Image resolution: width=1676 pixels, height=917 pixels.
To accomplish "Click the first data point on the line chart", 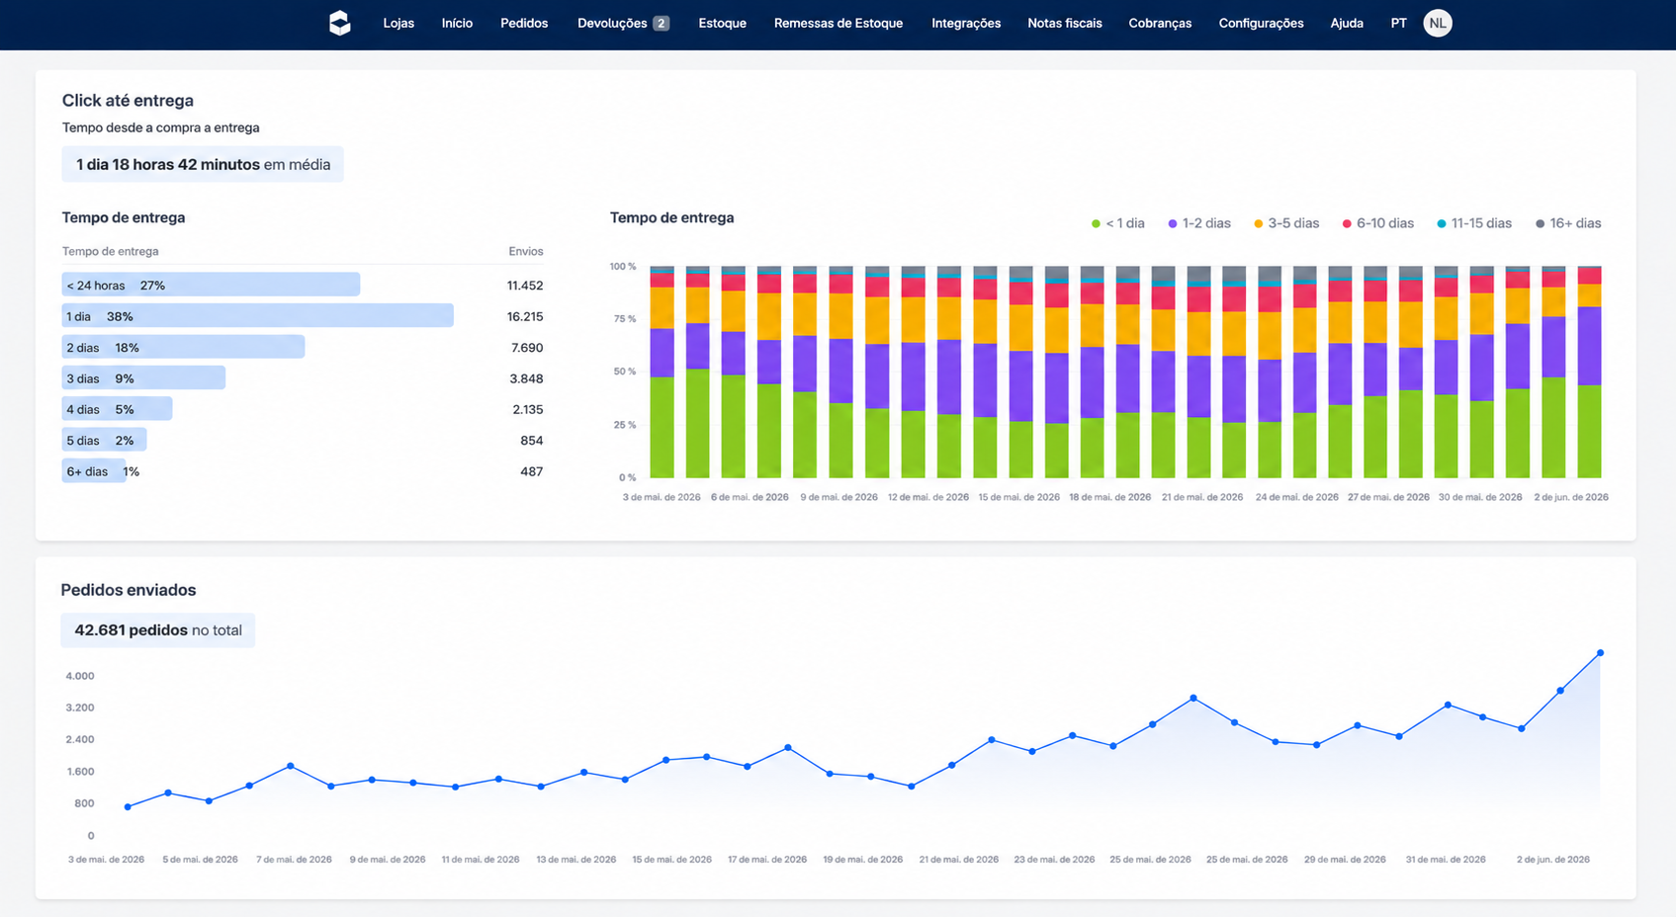I will (128, 807).
